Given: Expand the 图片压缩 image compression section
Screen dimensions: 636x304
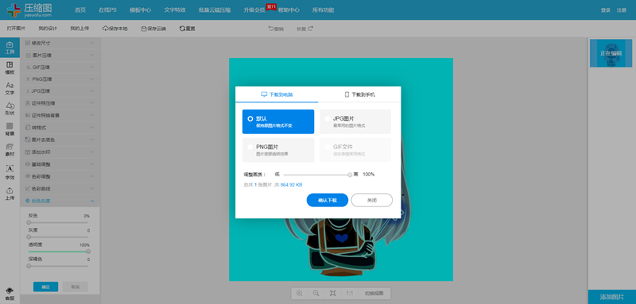Looking at the screenshot, I should click(x=60, y=55).
